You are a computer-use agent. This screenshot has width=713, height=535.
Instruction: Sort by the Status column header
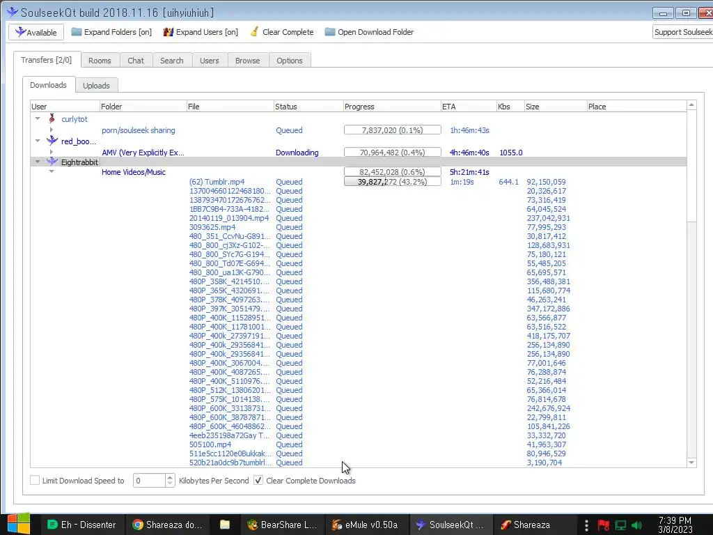[308, 107]
